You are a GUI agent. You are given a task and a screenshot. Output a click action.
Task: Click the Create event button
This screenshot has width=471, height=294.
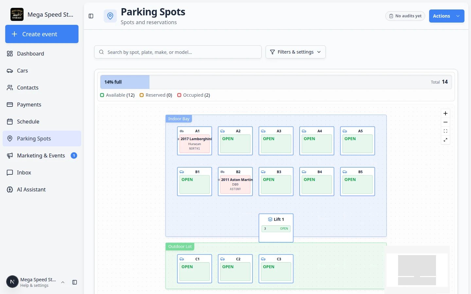pos(42,34)
